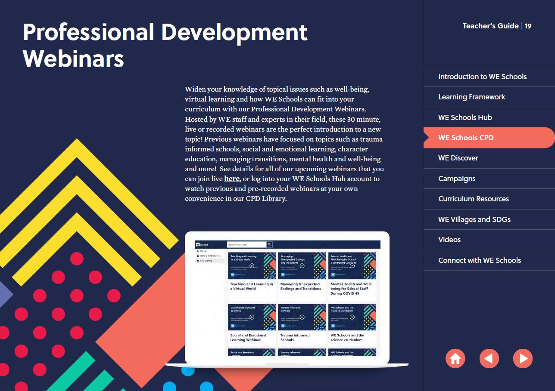This screenshot has height=391, width=555.
Task: Select Home in the Hub sidebar
Action: [202, 251]
